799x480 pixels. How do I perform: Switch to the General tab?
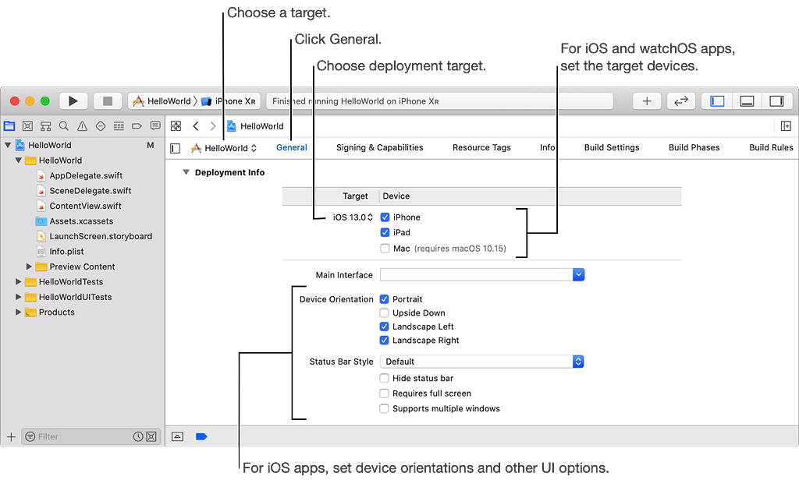tap(292, 147)
